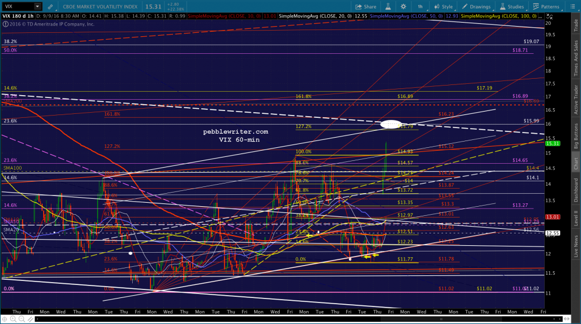Open the Active Trader sidebar tab
The width and height of the screenshot is (581, 324).
tap(575, 100)
